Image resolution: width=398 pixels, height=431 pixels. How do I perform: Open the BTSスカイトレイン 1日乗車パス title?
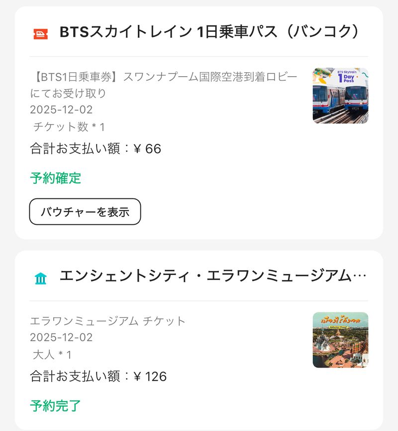click(209, 32)
